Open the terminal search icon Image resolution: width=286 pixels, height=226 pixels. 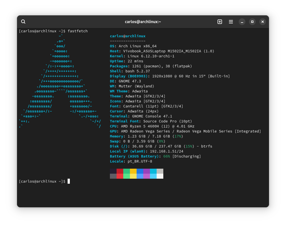tap(23, 22)
